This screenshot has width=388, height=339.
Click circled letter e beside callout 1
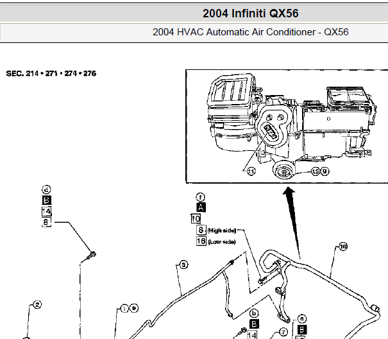(x=134, y=308)
